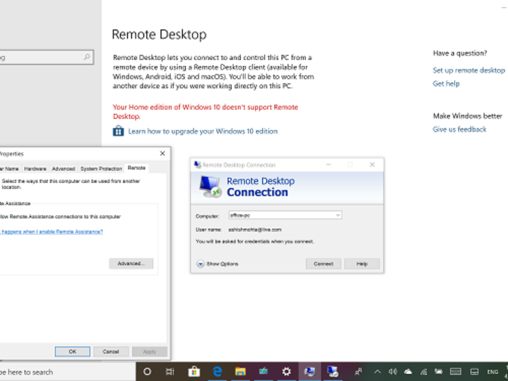Open the People icon in the taskbar
This screenshot has width=508, height=381.
[359, 372]
